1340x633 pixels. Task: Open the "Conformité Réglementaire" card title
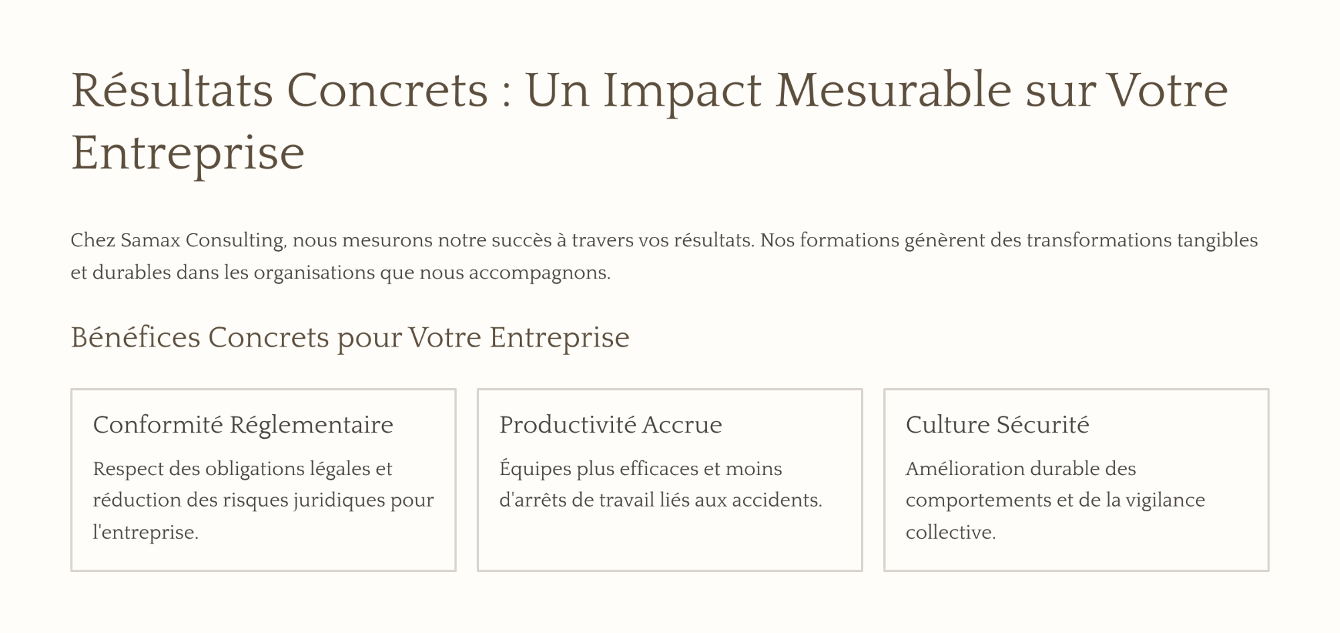click(x=243, y=425)
